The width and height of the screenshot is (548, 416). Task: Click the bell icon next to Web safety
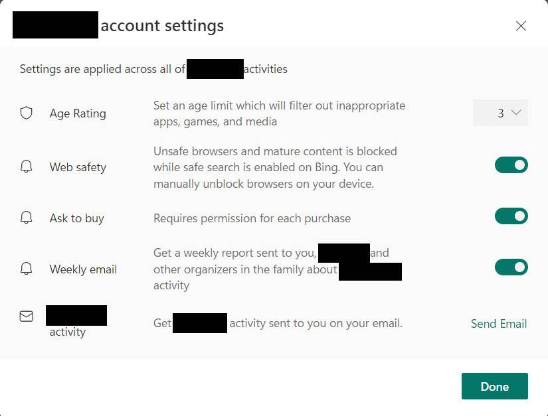click(x=27, y=167)
